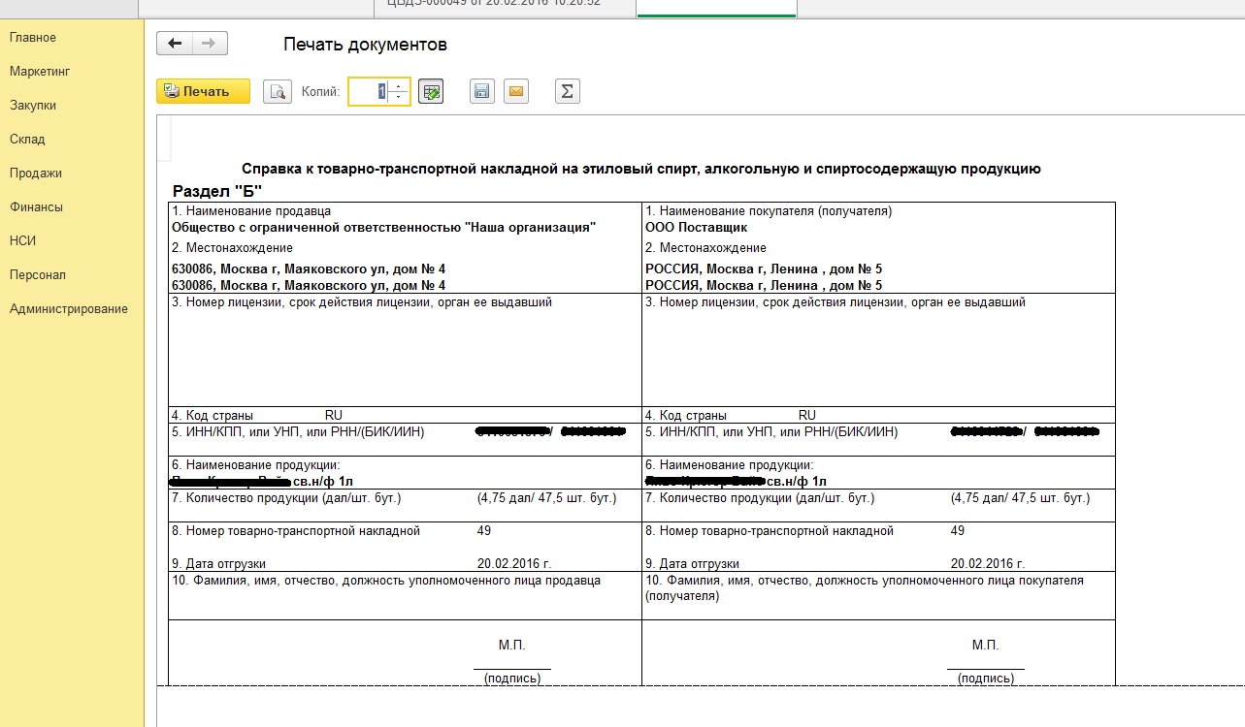1245x727 pixels.
Task: Open the Администрирование section
Action: click(69, 309)
